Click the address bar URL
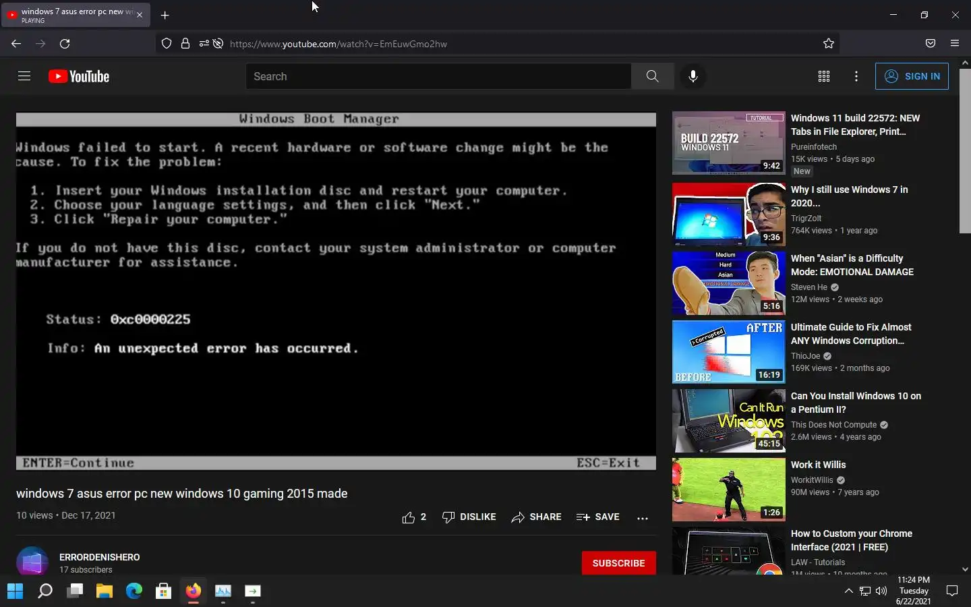Viewport: 971px width, 607px height. [339, 44]
